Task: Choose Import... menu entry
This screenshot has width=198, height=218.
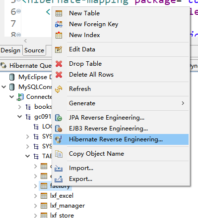Action: pos(121,168)
